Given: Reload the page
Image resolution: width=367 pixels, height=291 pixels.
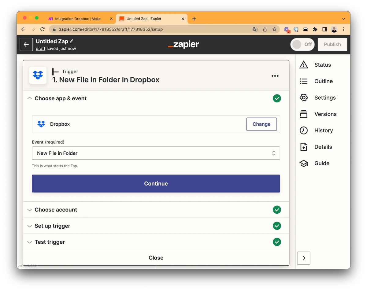Looking at the screenshot, I should (x=43, y=29).
